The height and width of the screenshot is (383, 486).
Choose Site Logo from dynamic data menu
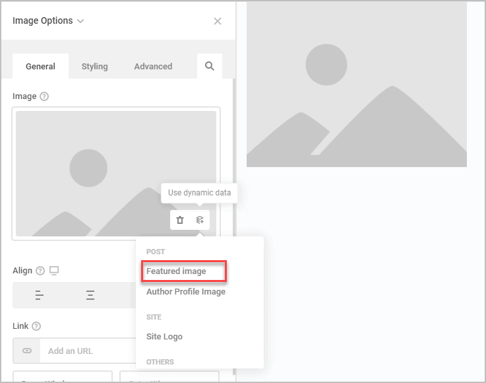click(164, 337)
